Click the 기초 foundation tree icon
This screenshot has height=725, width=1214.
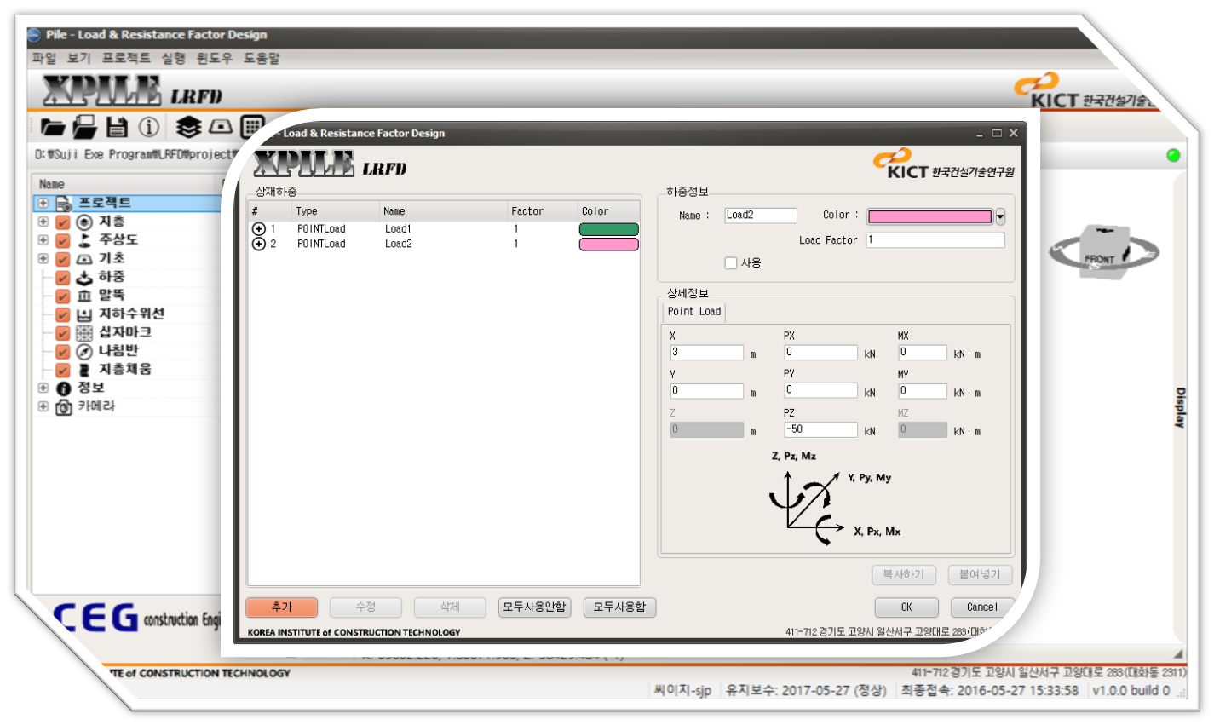pos(84,259)
